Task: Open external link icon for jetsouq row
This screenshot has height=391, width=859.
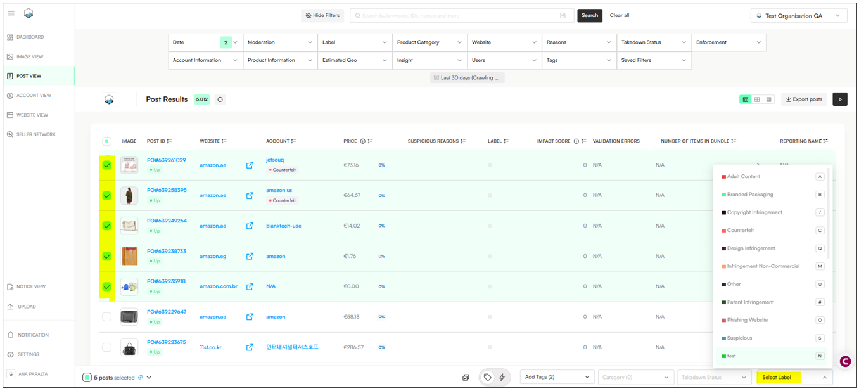Action: click(250, 165)
